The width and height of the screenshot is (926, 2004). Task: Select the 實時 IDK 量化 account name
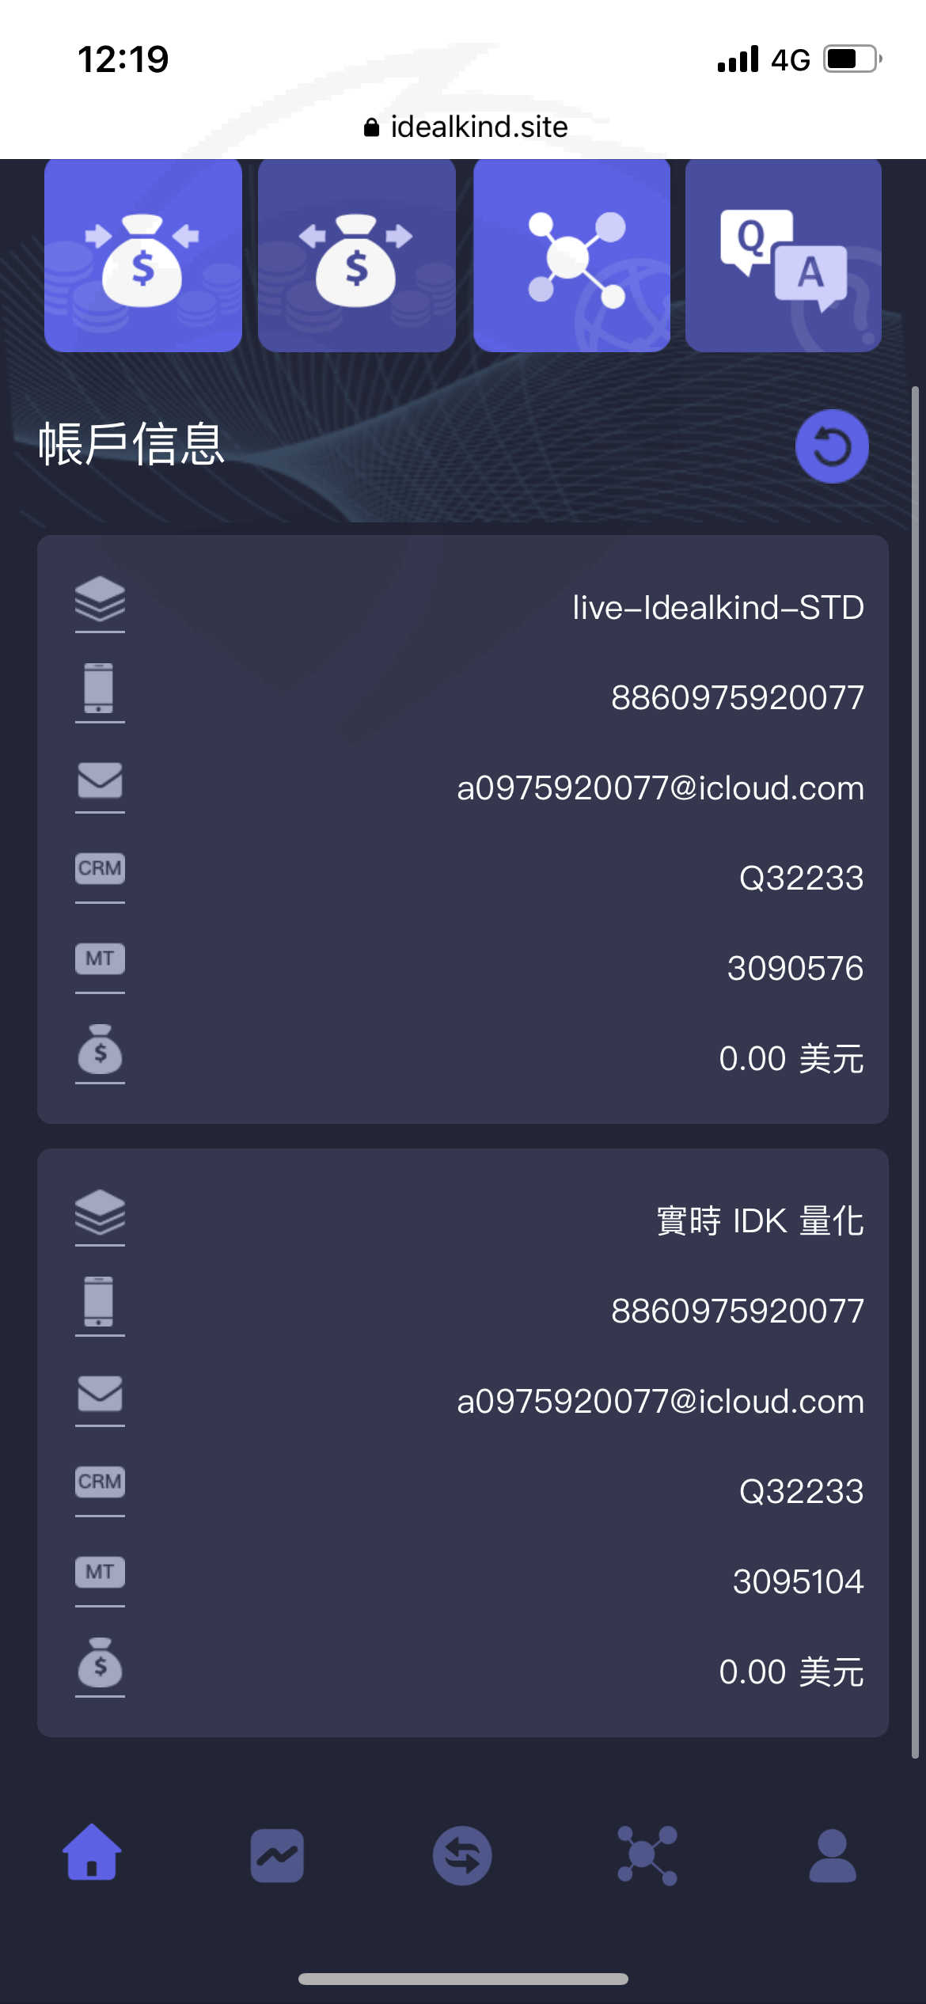[x=760, y=1221]
